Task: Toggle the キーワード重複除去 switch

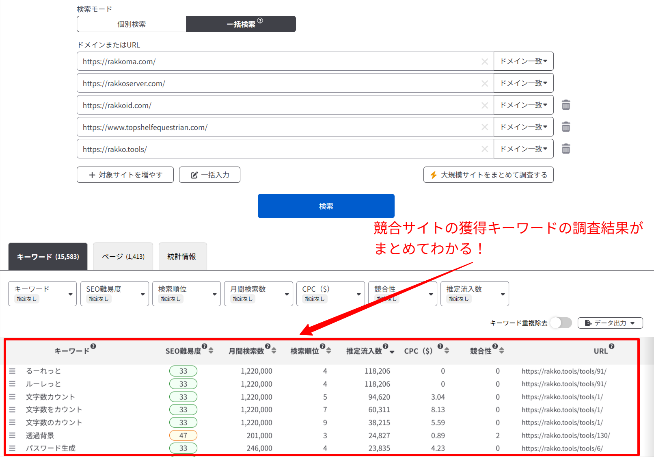Action: [561, 323]
